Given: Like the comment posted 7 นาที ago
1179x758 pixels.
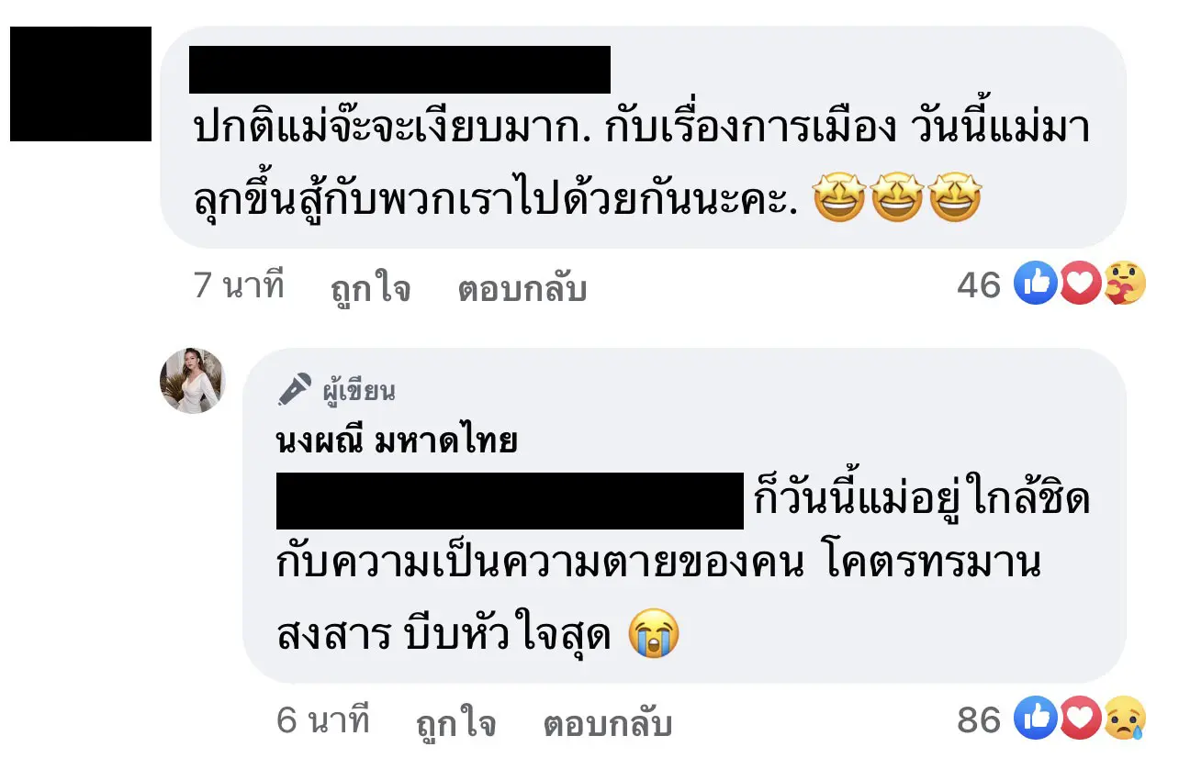Looking at the screenshot, I should 370,289.
